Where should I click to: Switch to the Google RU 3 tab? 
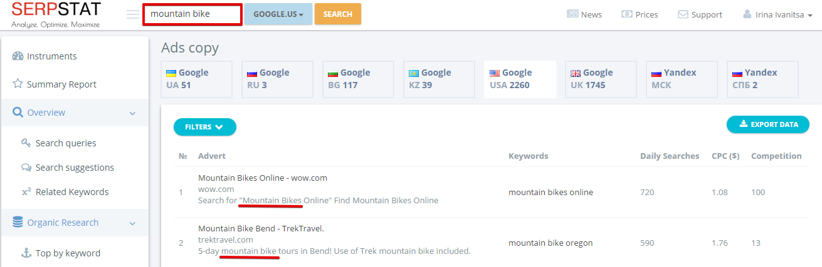pos(277,79)
